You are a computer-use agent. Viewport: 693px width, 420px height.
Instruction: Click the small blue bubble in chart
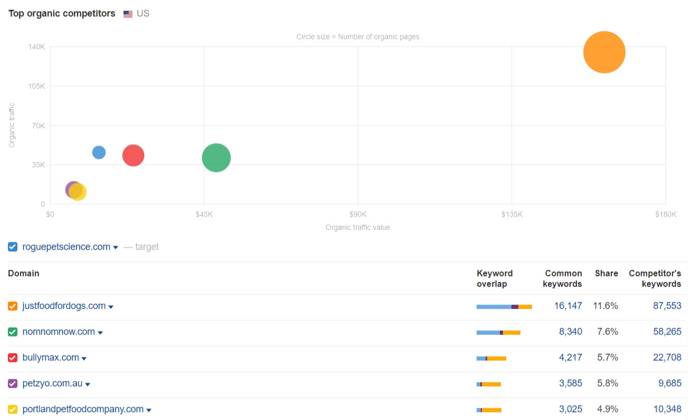[99, 152]
